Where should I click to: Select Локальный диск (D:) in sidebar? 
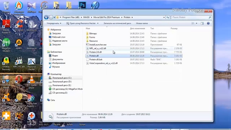point(62,82)
